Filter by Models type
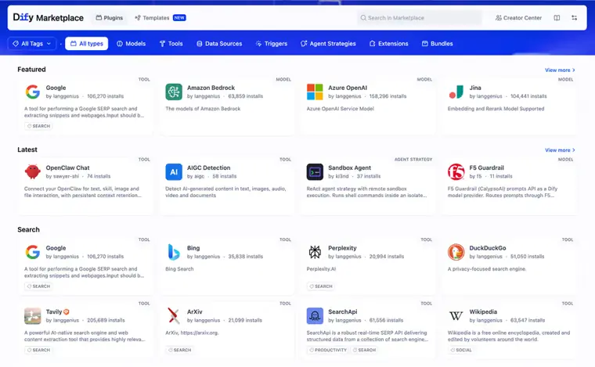This screenshot has height=367, width=595. (x=131, y=44)
